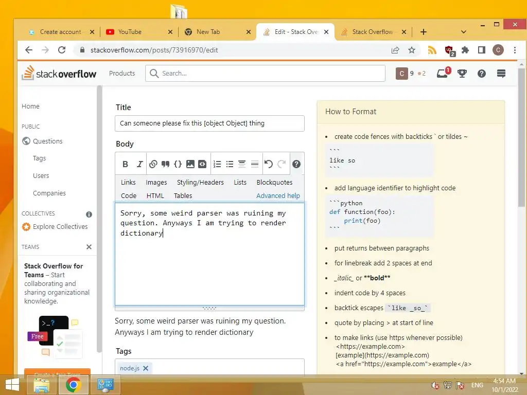Apply italic formatting in editor toolbar
The height and width of the screenshot is (395, 527).
click(x=139, y=164)
